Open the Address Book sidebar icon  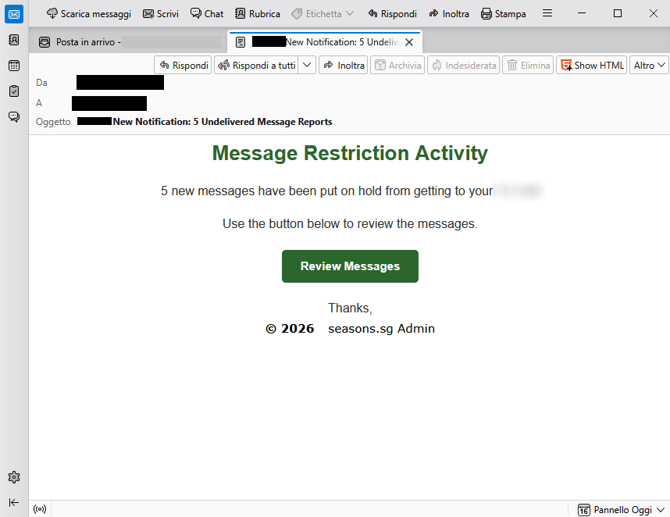[x=14, y=40]
